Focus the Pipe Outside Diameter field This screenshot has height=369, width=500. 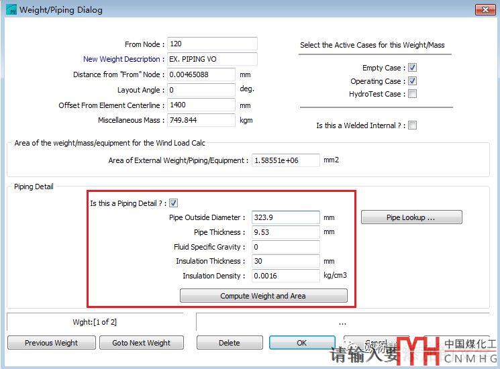[285, 217]
